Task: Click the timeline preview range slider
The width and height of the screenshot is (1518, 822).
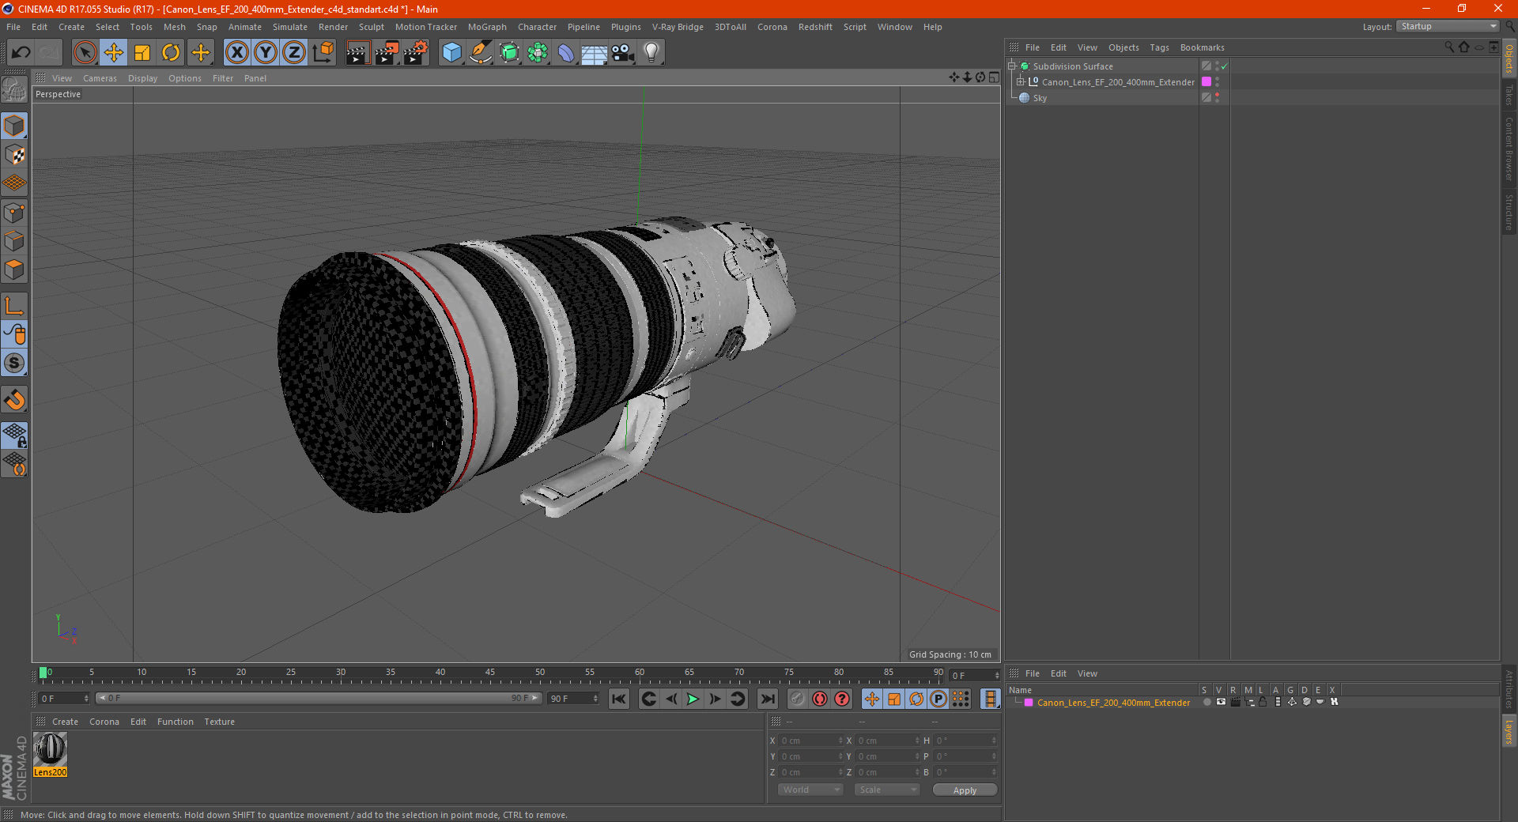Action: pyautogui.click(x=319, y=698)
